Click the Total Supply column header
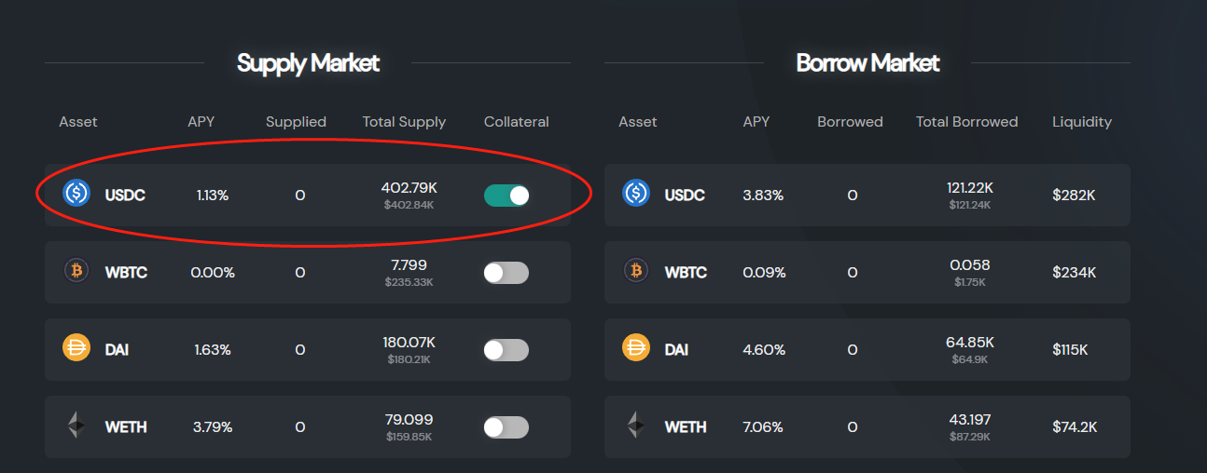Screen dimensions: 1207x473 click(x=404, y=122)
